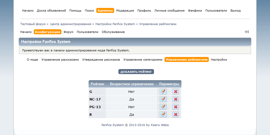This screenshot has width=270, height=135.
Task: Open Управление категориями tab
Action: coord(143,60)
